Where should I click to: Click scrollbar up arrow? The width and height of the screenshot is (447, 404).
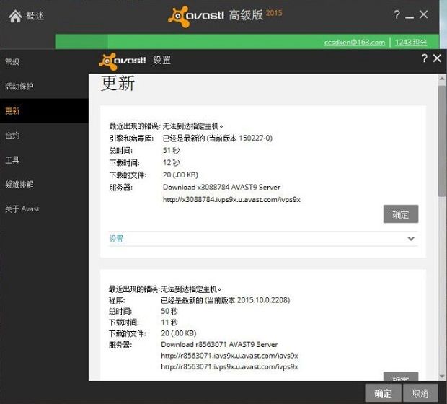pos(442,78)
